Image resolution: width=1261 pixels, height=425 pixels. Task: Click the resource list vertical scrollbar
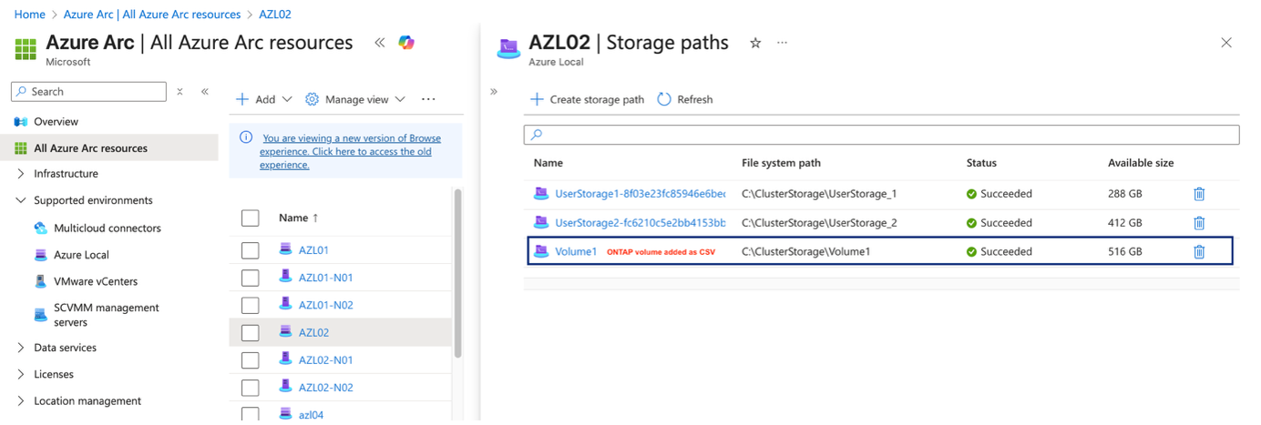coord(457,273)
